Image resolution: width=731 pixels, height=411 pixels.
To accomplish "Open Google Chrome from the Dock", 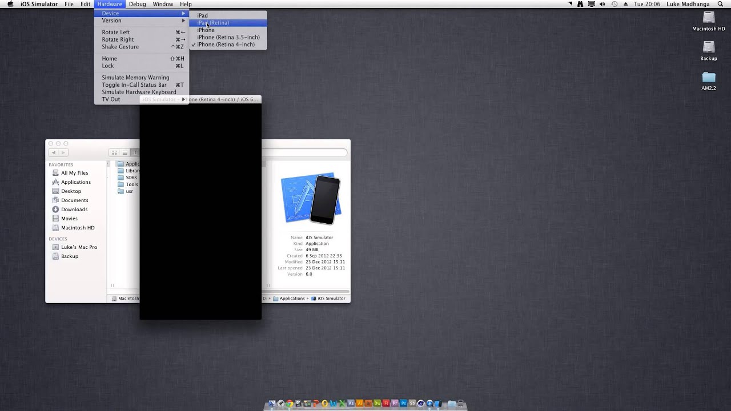I will coord(290,403).
